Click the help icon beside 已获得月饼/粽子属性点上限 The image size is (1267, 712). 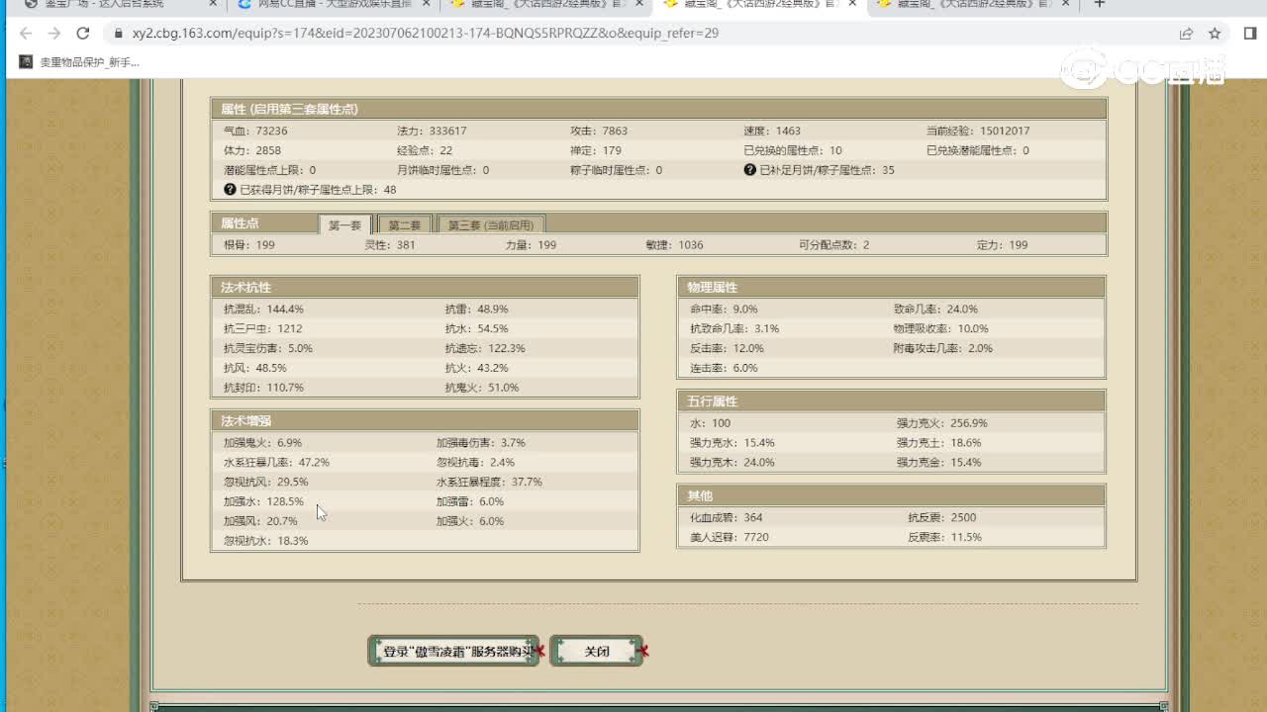230,190
